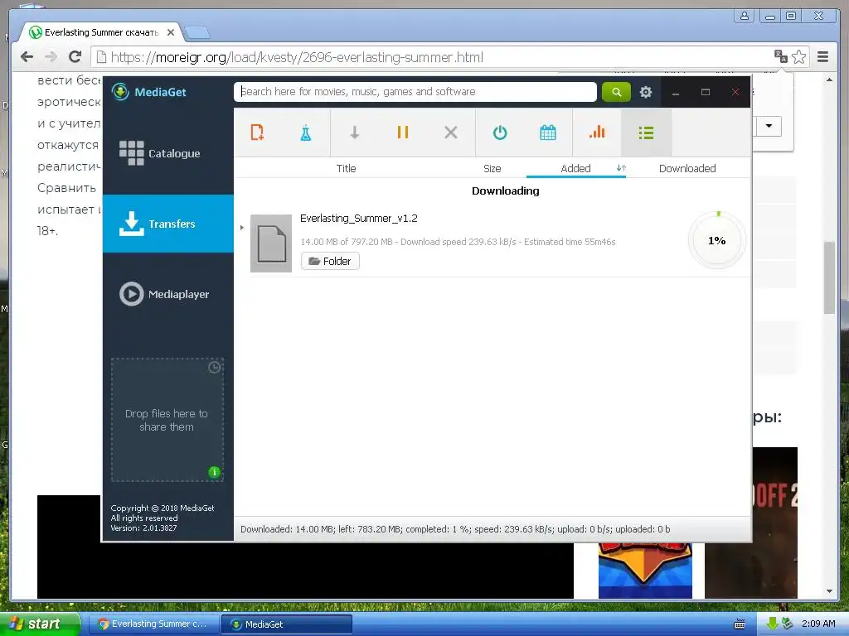Open the Mediaplayer section
Viewport: 849px width, 636px height.
coord(167,294)
